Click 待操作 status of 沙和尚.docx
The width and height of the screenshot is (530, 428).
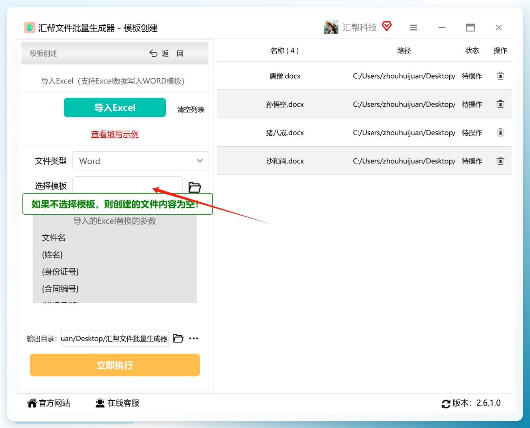(472, 161)
